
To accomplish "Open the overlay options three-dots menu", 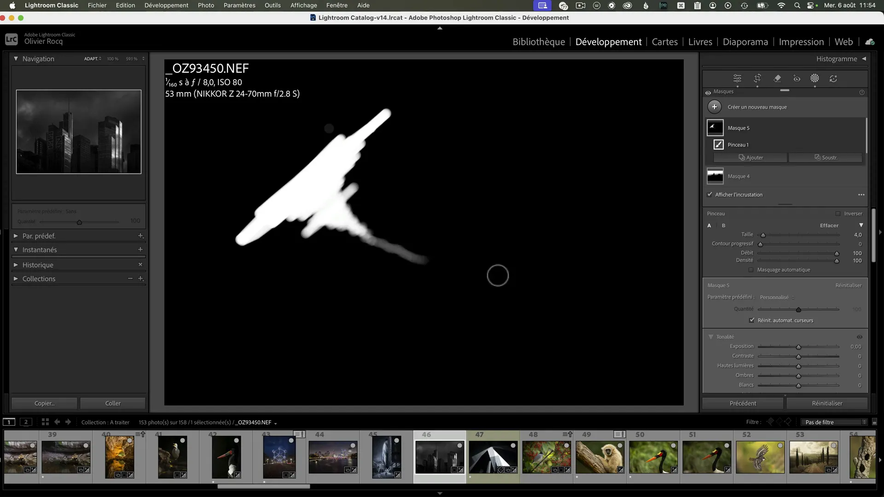I will pos(861,195).
